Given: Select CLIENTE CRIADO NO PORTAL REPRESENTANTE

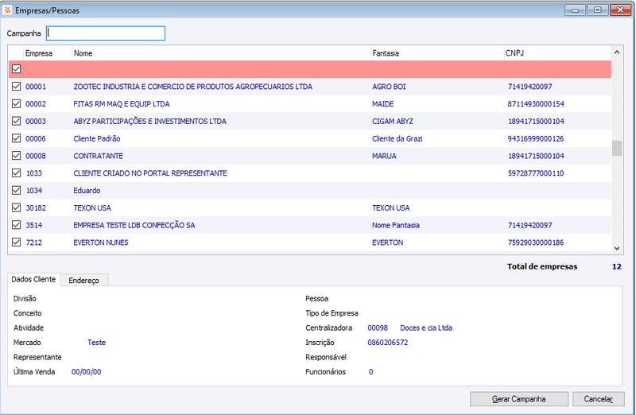Looking at the screenshot, I should (x=150, y=173).
